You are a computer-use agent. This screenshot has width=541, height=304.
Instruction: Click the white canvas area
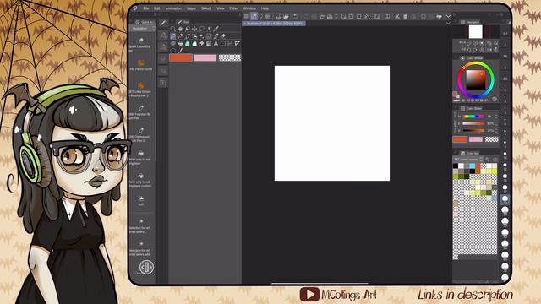tap(332, 123)
